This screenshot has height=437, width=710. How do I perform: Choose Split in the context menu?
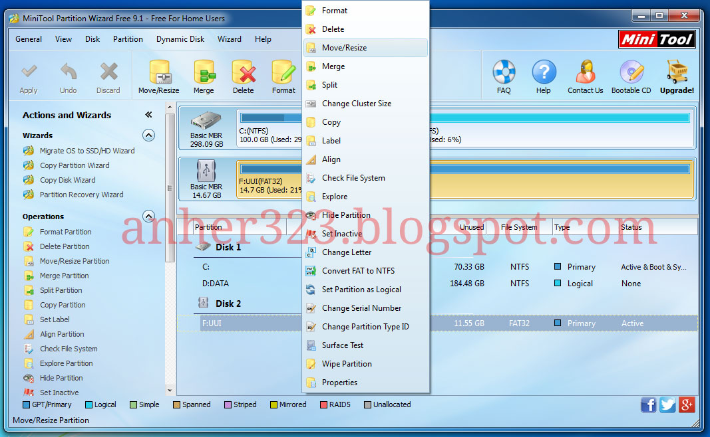click(365, 85)
